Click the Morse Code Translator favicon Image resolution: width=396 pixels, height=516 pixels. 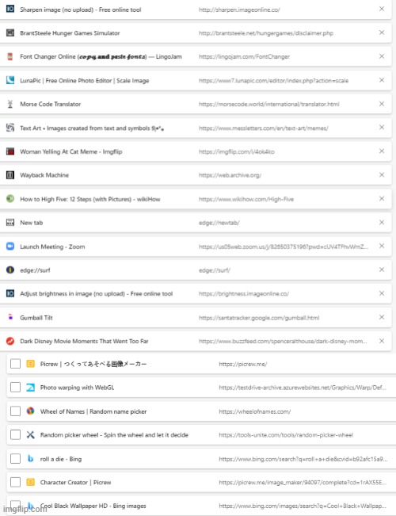(x=10, y=104)
